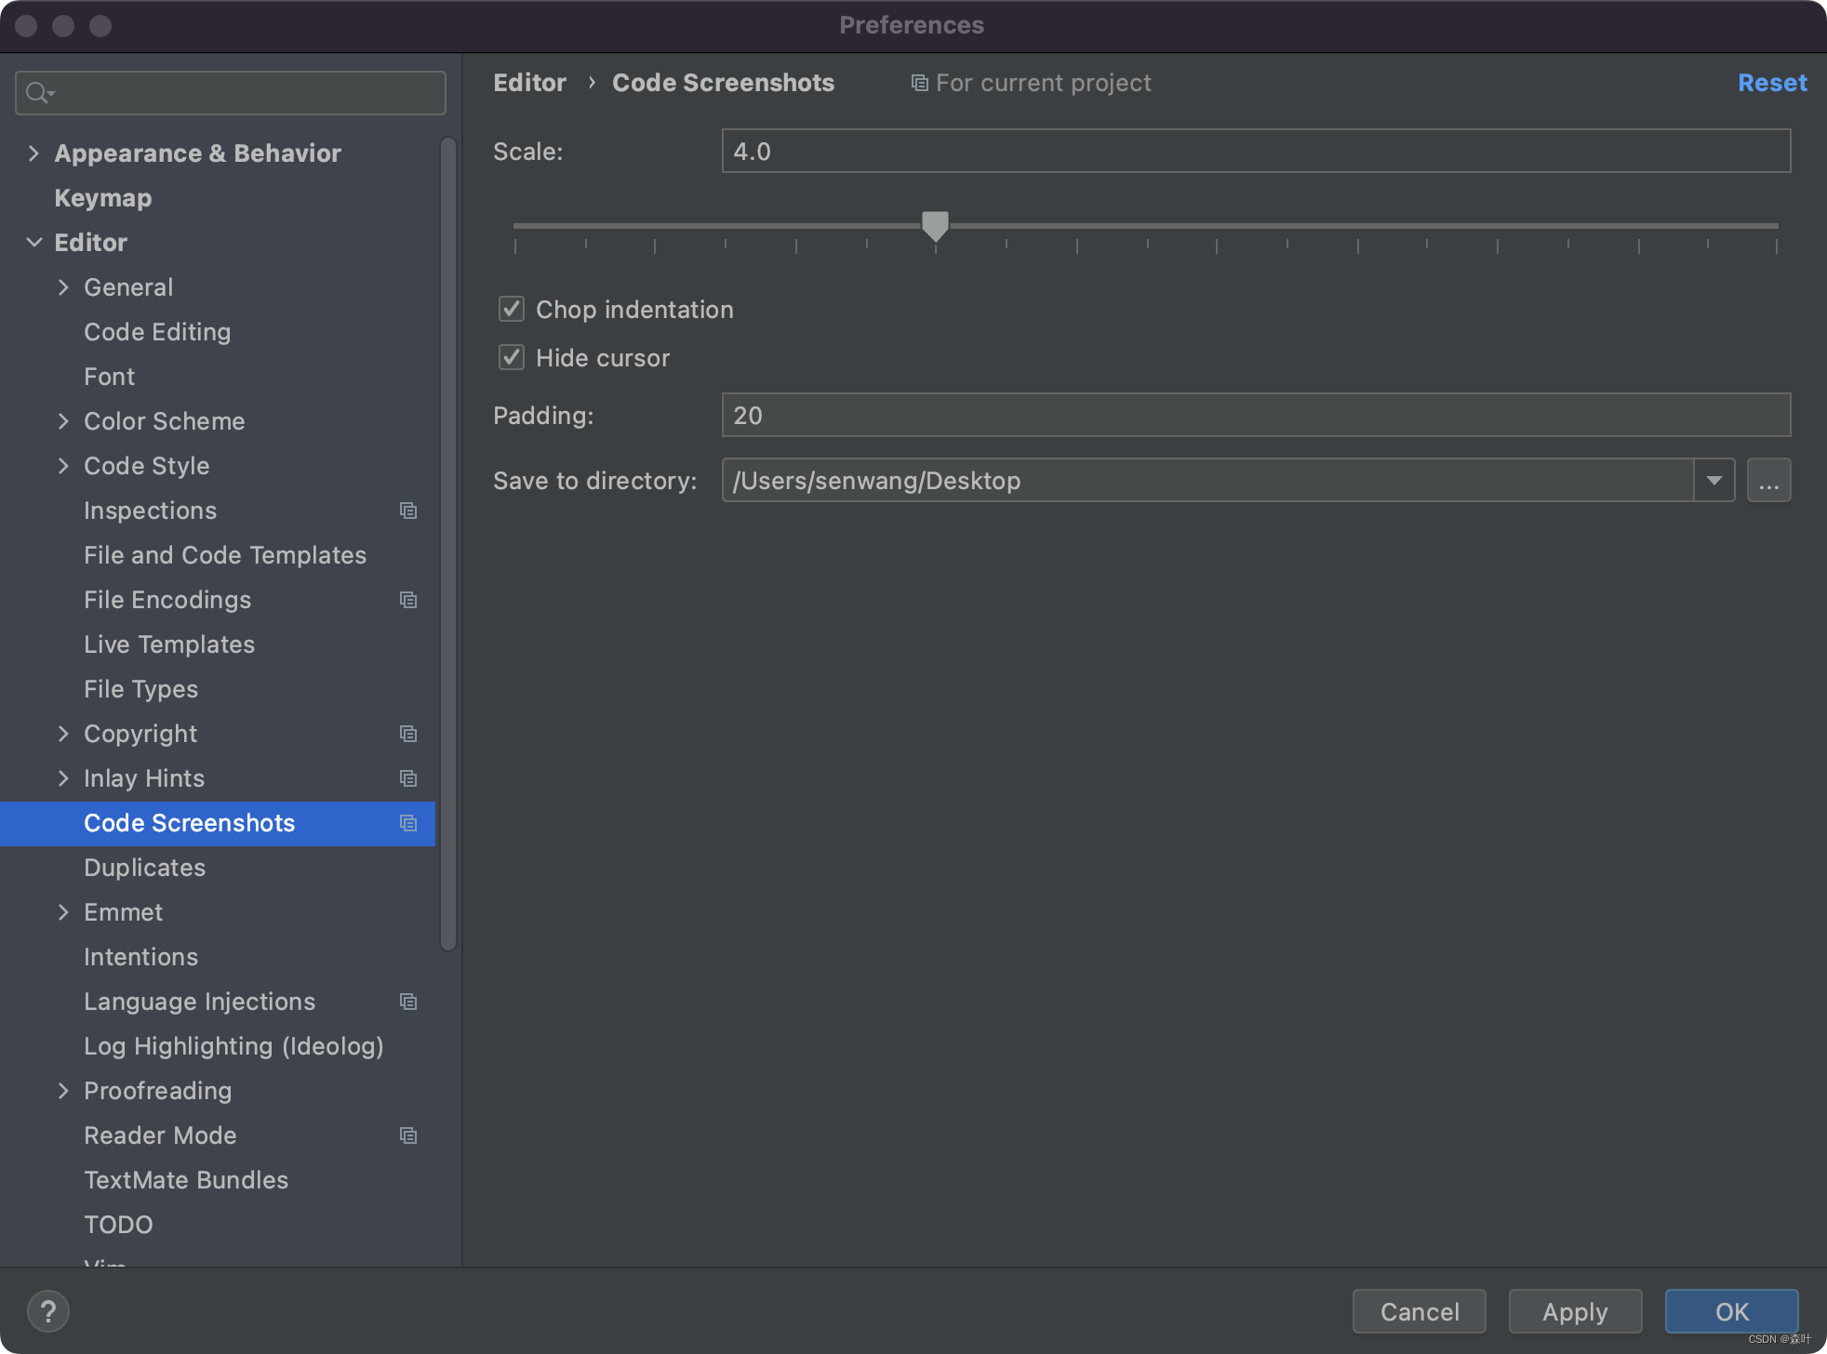Toggle the Hide cursor checkbox
This screenshot has height=1354, width=1827.
512,358
